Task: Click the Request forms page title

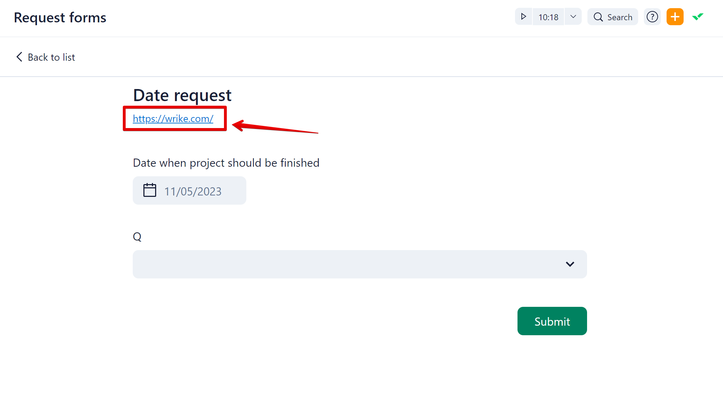Action: 60,17
